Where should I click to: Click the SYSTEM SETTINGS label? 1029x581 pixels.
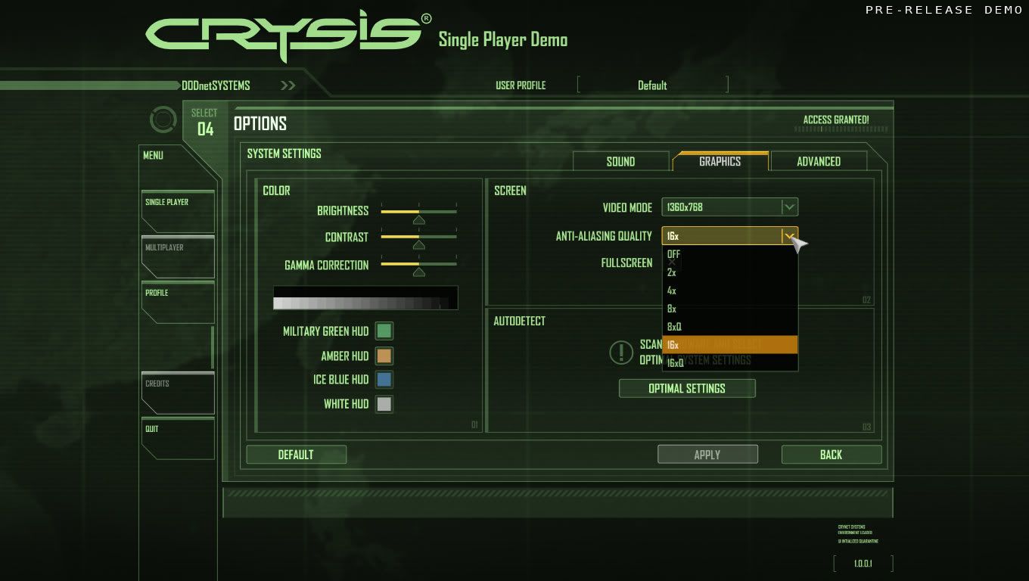284,154
